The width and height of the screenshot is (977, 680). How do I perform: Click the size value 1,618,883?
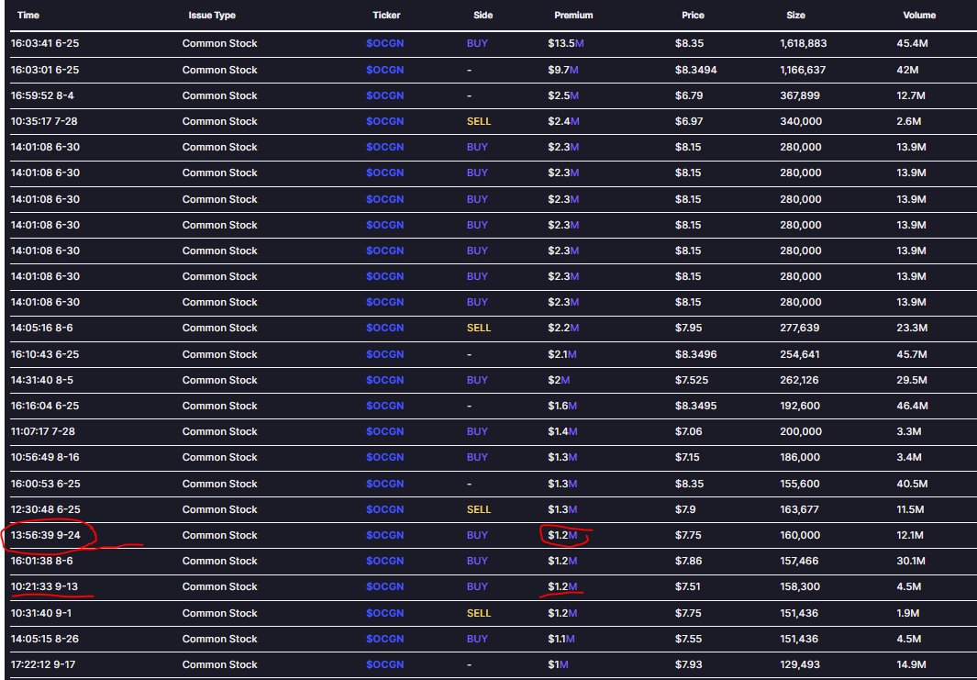pos(804,44)
